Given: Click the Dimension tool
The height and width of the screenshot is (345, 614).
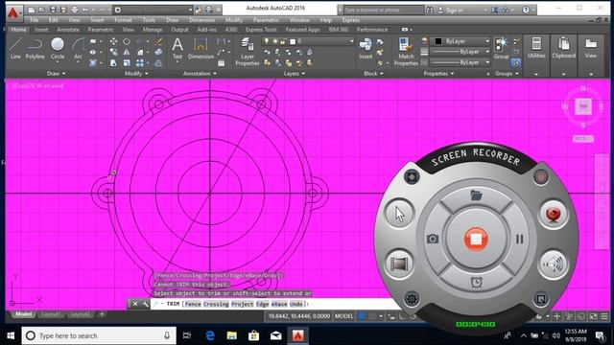Looking at the screenshot, I should pyautogui.click(x=201, y=48).
